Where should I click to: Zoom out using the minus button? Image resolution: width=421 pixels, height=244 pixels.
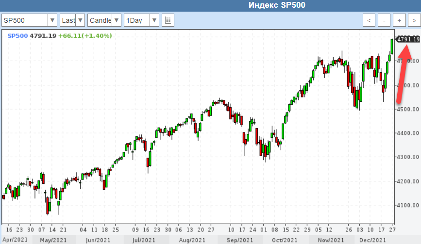coord(384,20)
